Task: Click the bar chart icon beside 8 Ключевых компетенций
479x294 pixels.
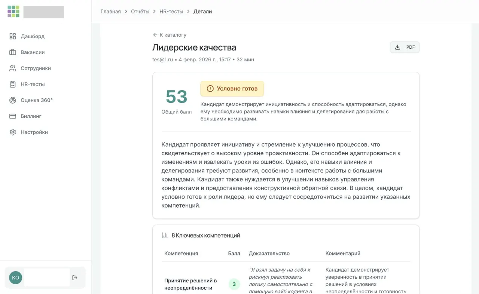Action: tap(165, 235)
